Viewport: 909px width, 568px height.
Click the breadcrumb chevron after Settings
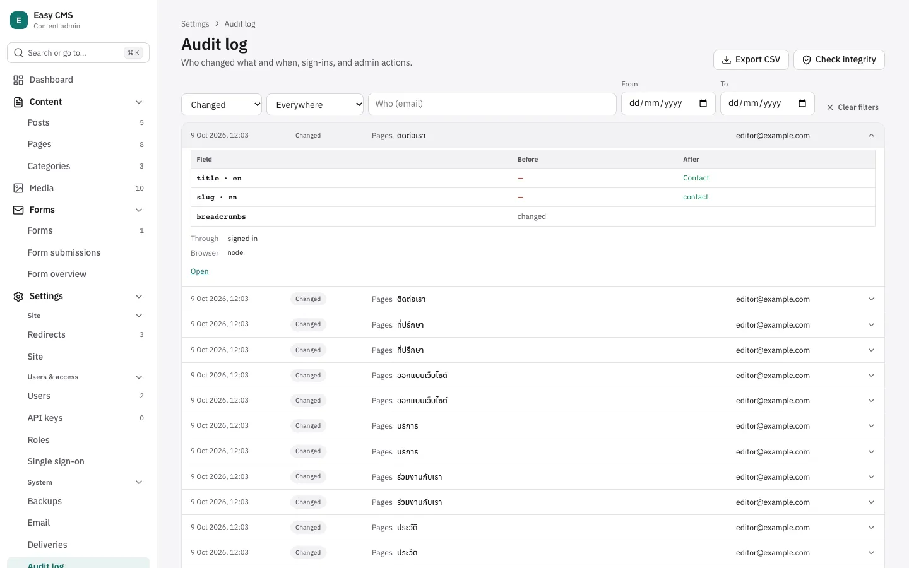(x=217, y=24)
